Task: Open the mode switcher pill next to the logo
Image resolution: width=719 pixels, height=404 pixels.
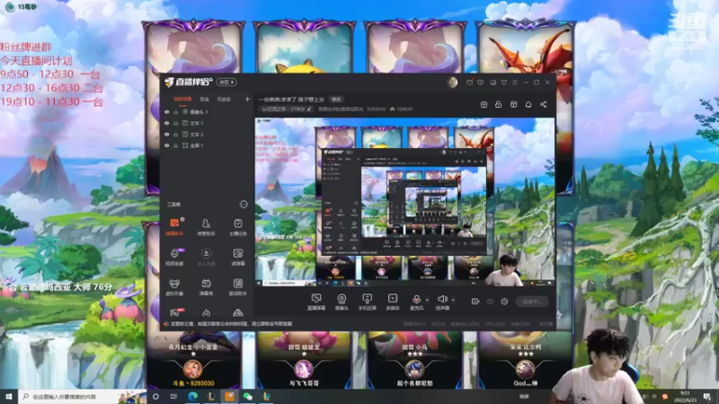Action: click(226, 83)
